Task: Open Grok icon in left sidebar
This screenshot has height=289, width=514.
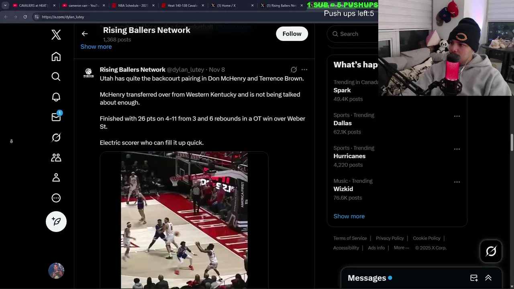Action: [56, 137]
